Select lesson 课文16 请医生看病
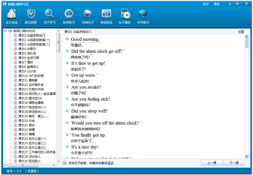The width and height of the screenshot is (253, 175). pyautogui.click(x=31, y=103)
